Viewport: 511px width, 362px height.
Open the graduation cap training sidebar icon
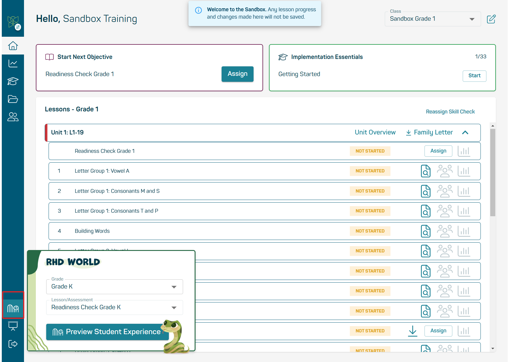(x=13, y=81)
